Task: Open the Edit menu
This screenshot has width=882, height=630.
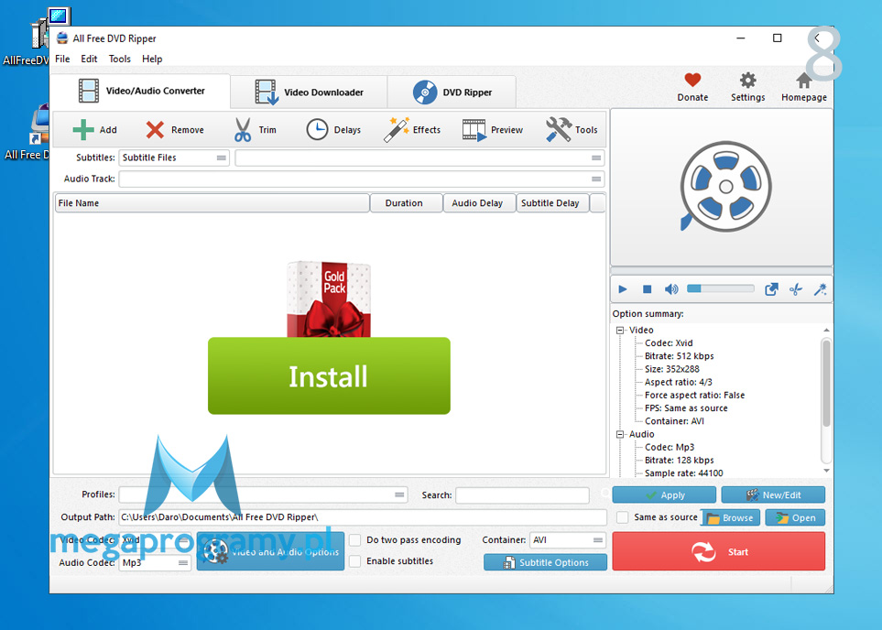Action: 89,59
